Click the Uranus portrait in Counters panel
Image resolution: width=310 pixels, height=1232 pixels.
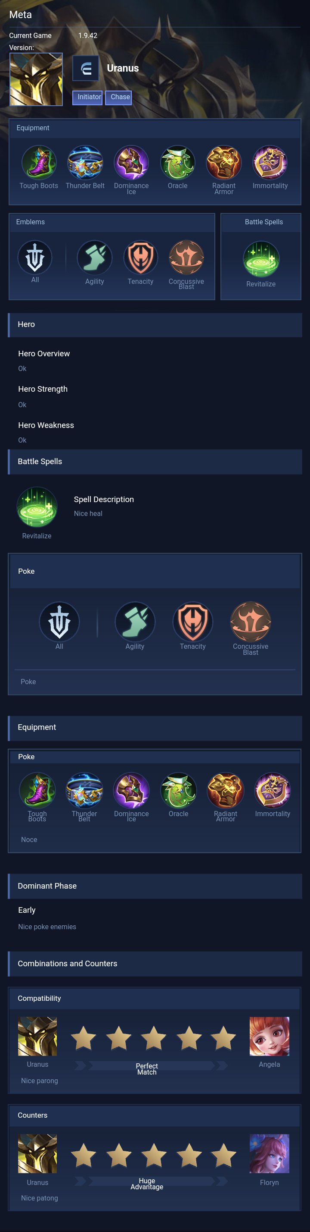[37, 1153]
